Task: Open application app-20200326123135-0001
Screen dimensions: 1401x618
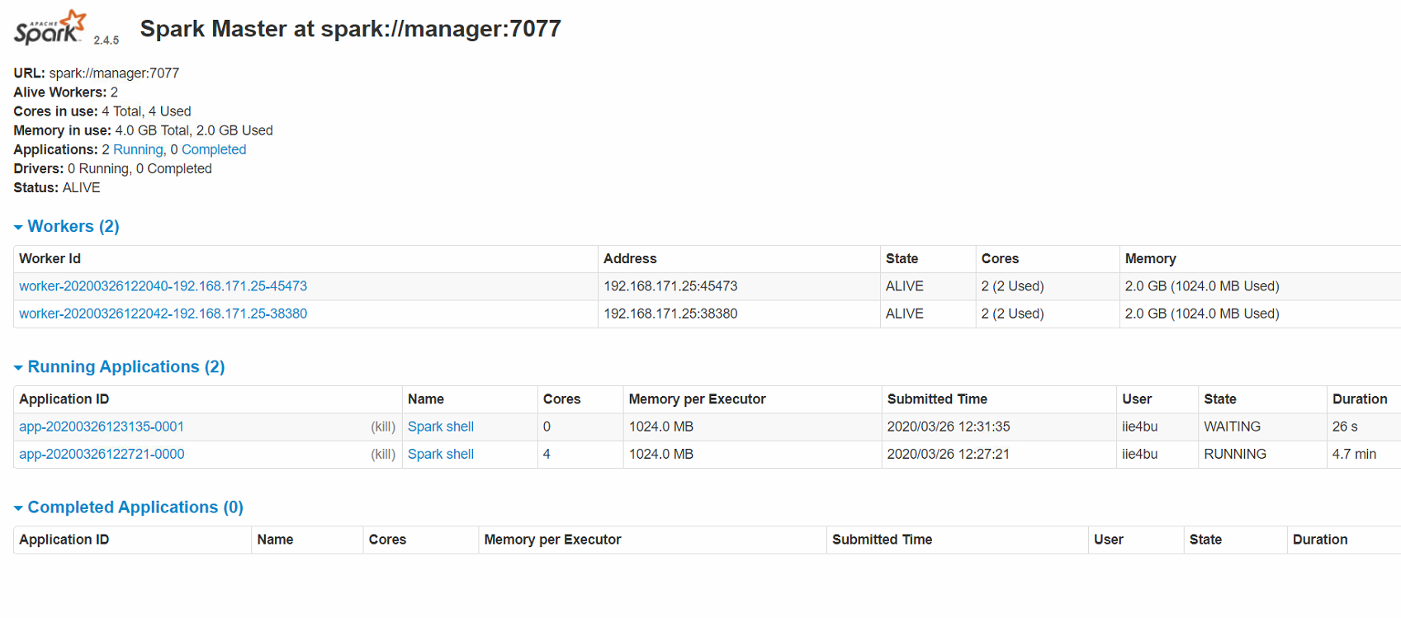Action: [x=102, y=427]
